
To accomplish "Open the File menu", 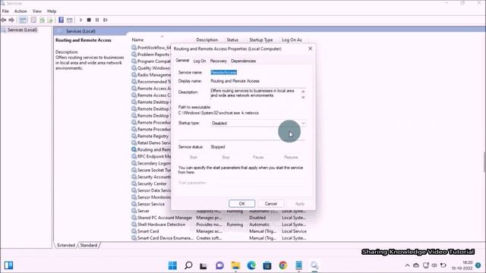I will click(x=5, y=11).
